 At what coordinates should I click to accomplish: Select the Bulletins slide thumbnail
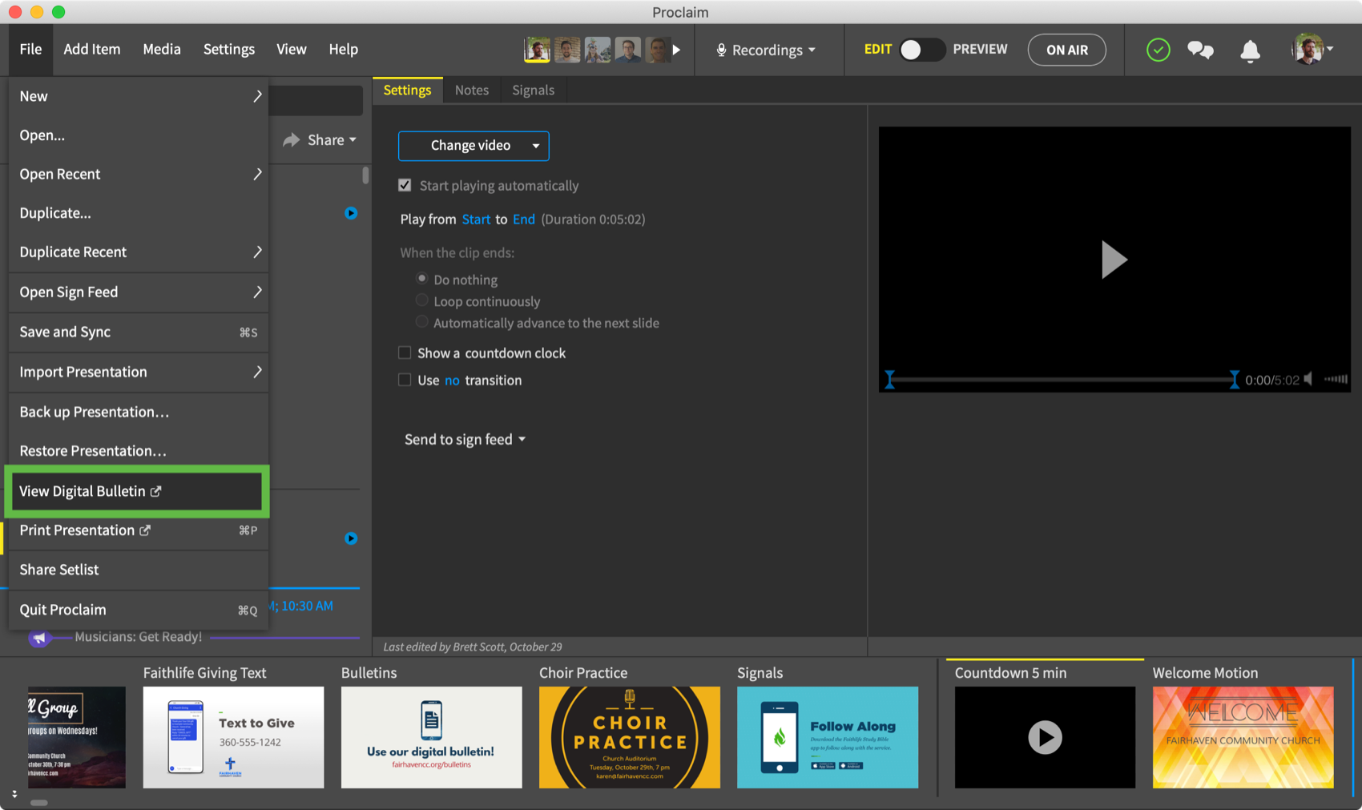[432, 737]
